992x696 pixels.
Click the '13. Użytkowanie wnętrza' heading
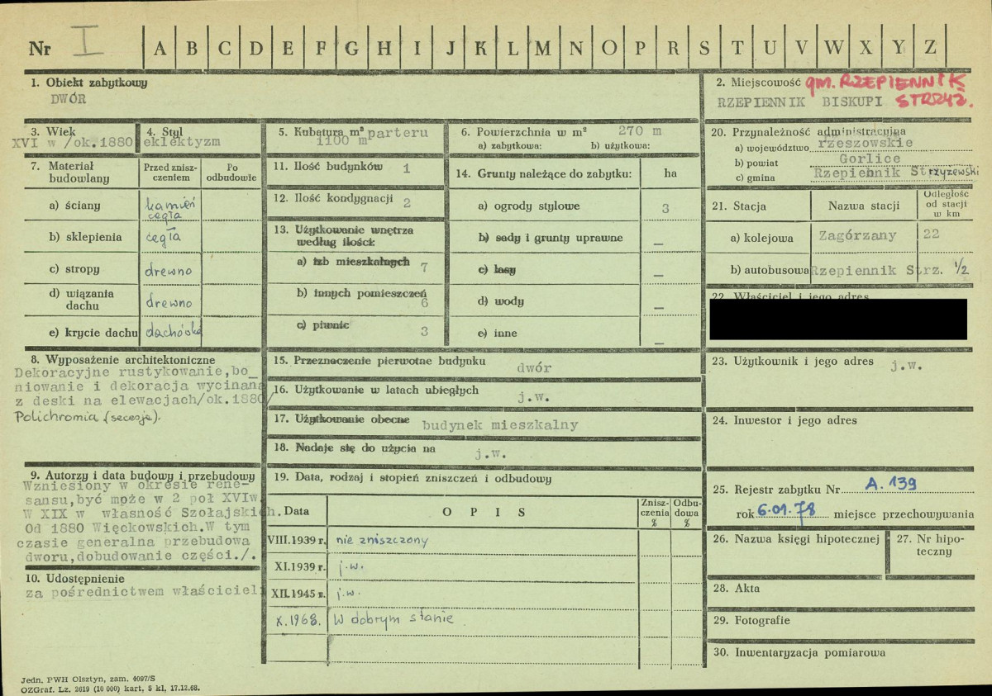coord(343,230)
